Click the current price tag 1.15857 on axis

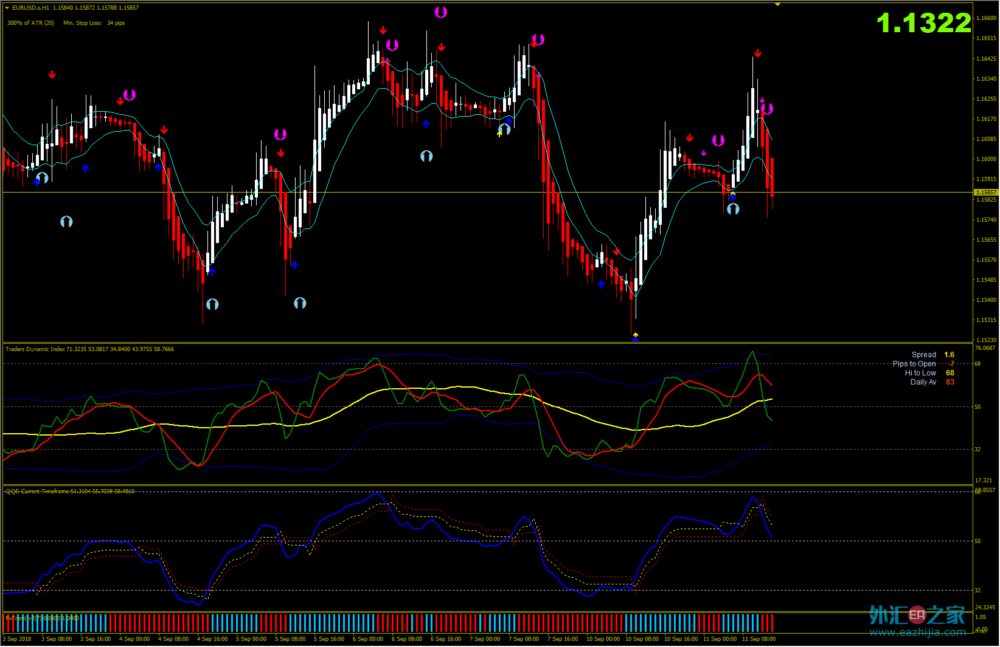point(985,193)
